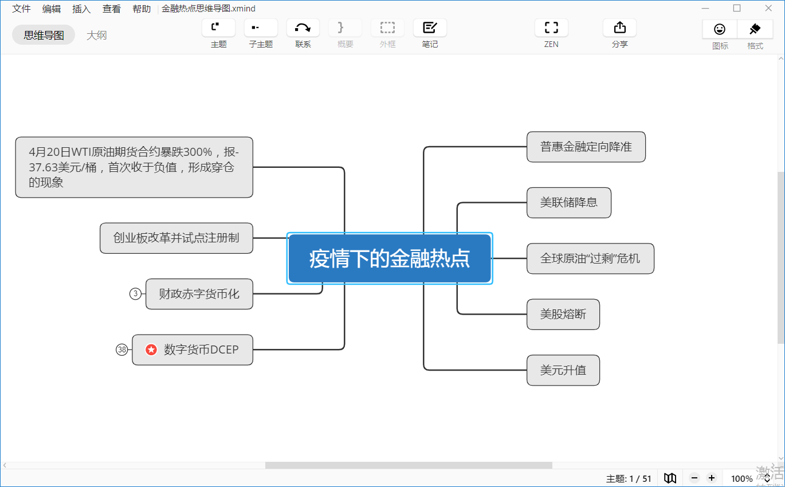Click the 主题 (Topic) toolbar icon
This screenshot has height=487, width=785.
pyautogui.click(x=218, y=28)
